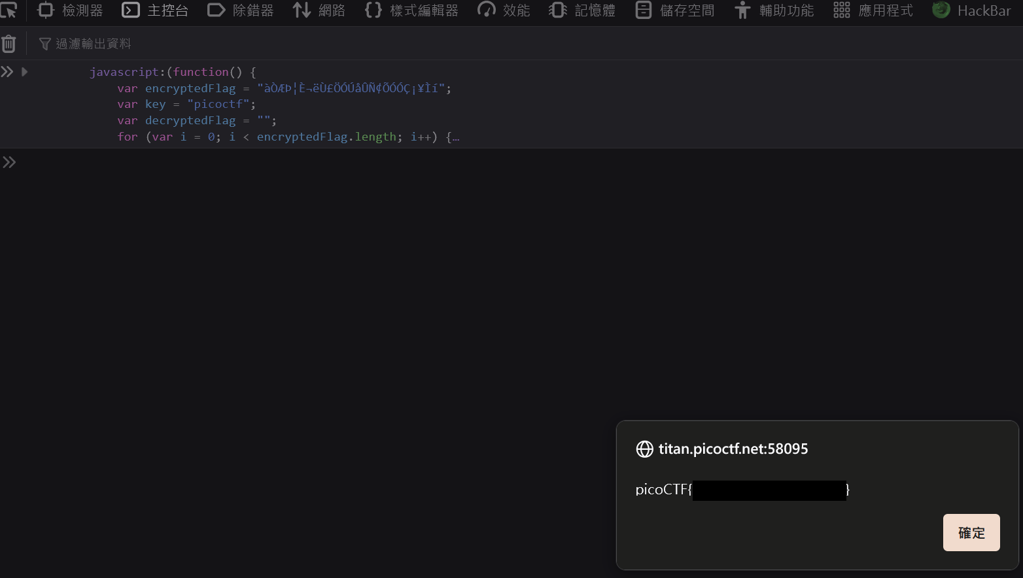Open the 樣式編輯器 Style Editor tab
Image resolution: width=1023 pixels, height=578 pixels.
point(411,10)
